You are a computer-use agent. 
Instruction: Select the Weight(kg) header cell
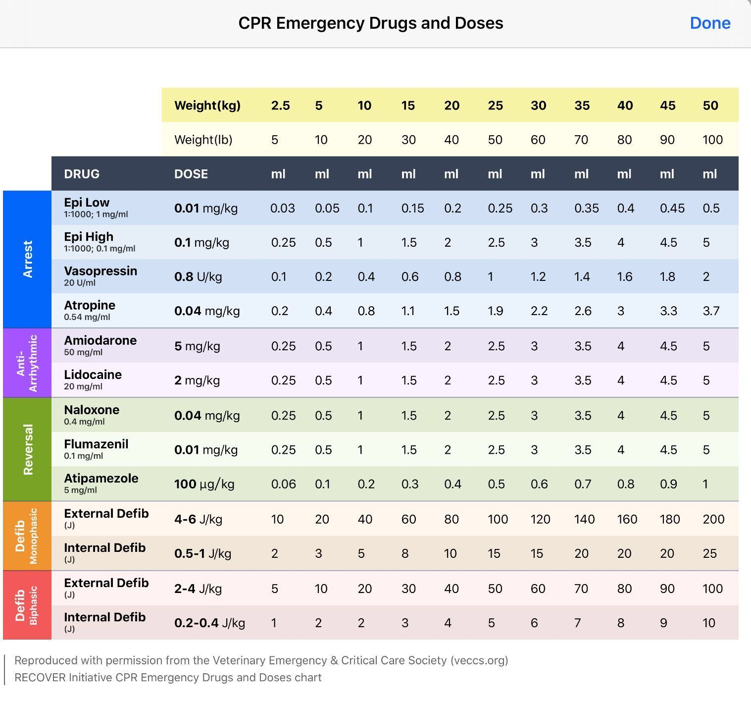tap(207, 106)
